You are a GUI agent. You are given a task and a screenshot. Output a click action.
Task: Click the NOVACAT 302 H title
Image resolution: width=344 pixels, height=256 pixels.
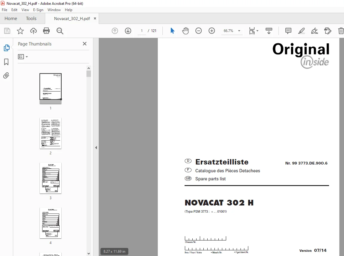tap(219, 203)
